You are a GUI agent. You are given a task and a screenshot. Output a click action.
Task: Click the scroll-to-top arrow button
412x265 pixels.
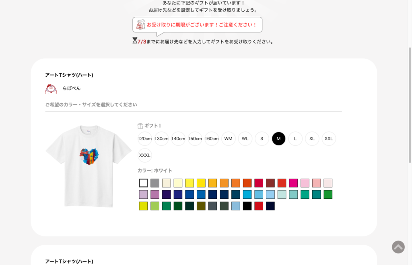pos(398,247)
